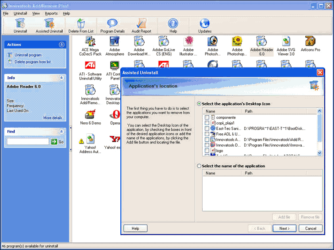Open Program Details from the toolbar

tap(112, 26)
